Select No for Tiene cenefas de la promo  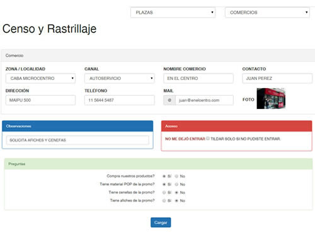coord(176,193)
